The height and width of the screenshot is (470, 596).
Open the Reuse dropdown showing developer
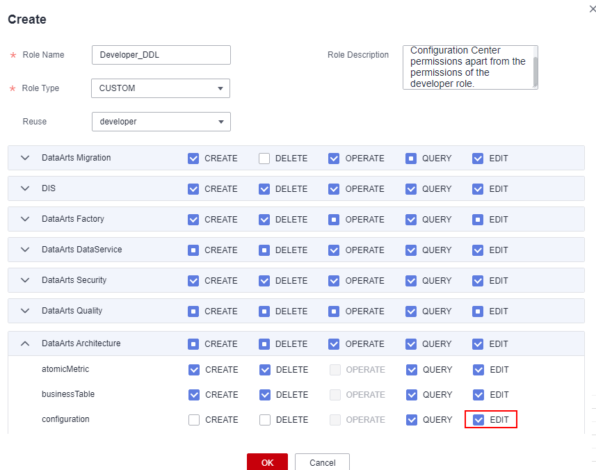tap(161, 122)
